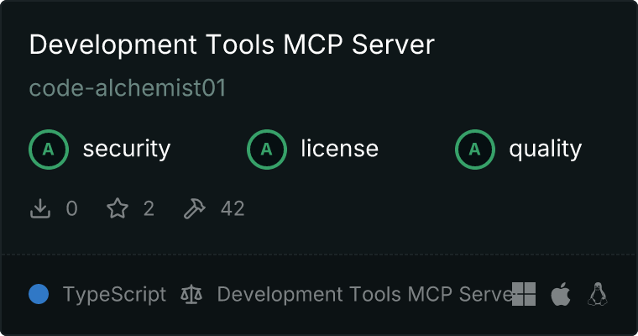This screenshot has height=336, width=638.
Task: Open the code-alchemist01 author link
Action: coord(128,88)
